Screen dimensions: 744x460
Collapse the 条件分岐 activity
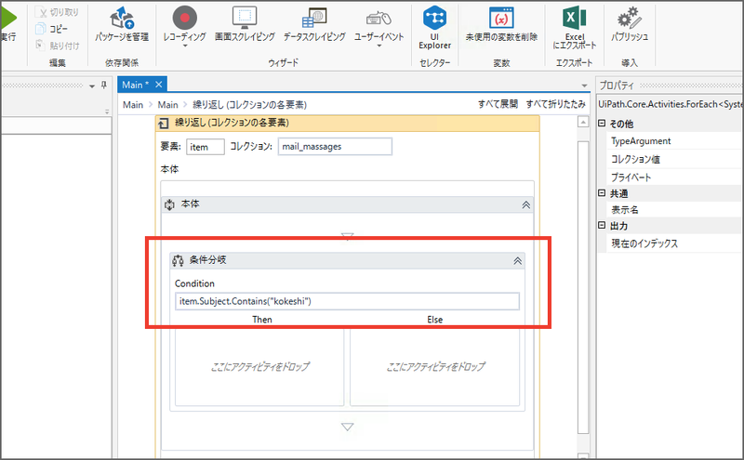518,261
